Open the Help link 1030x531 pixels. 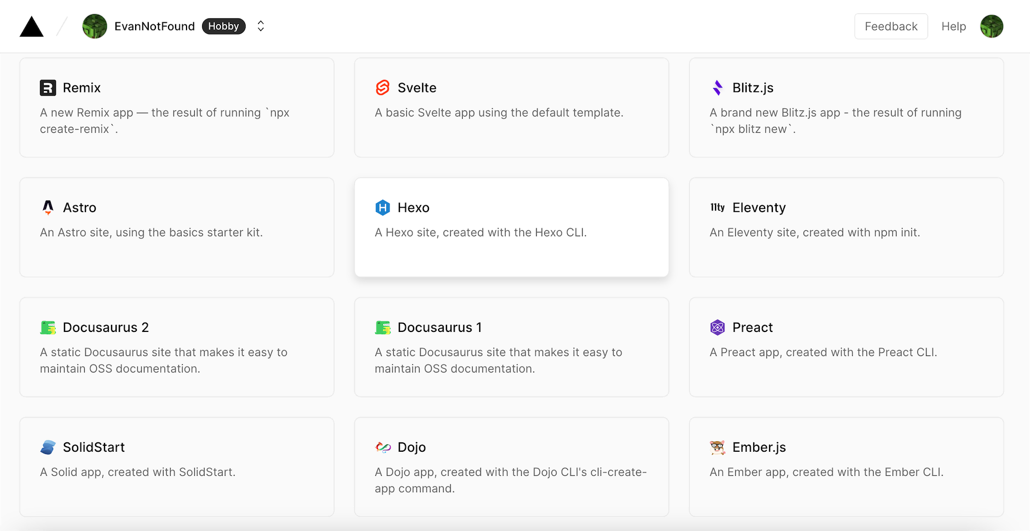click(x=953, y=26)
